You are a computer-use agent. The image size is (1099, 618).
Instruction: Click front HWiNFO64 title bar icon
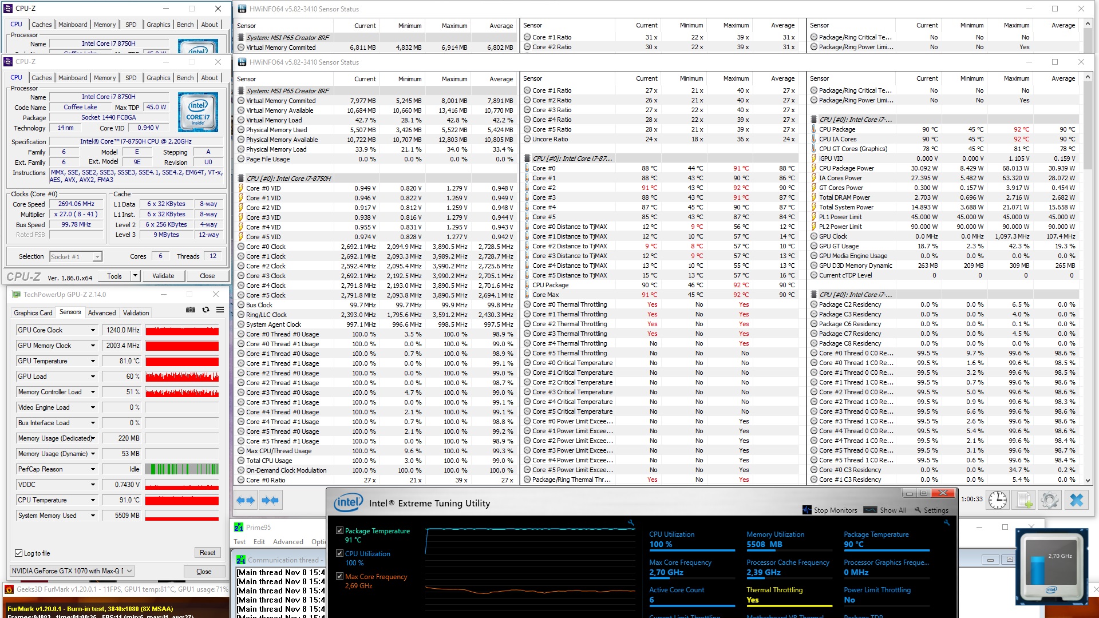[242, 62]
